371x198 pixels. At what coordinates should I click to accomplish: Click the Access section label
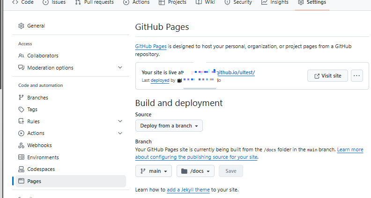click(x=25, y=43)
